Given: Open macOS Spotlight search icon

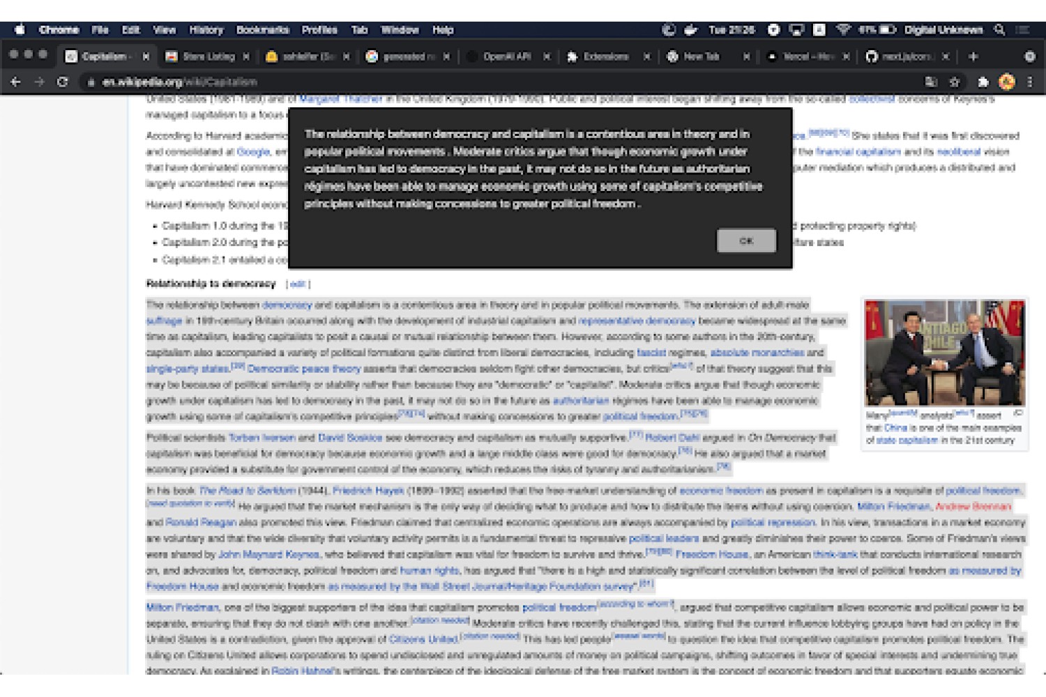Looking at the screenshot, I should coord(999,29).
